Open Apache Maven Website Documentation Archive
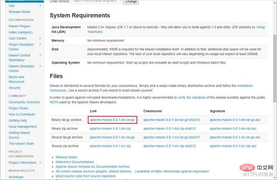This screenshot has width=277, height=180. pos(92,167)
